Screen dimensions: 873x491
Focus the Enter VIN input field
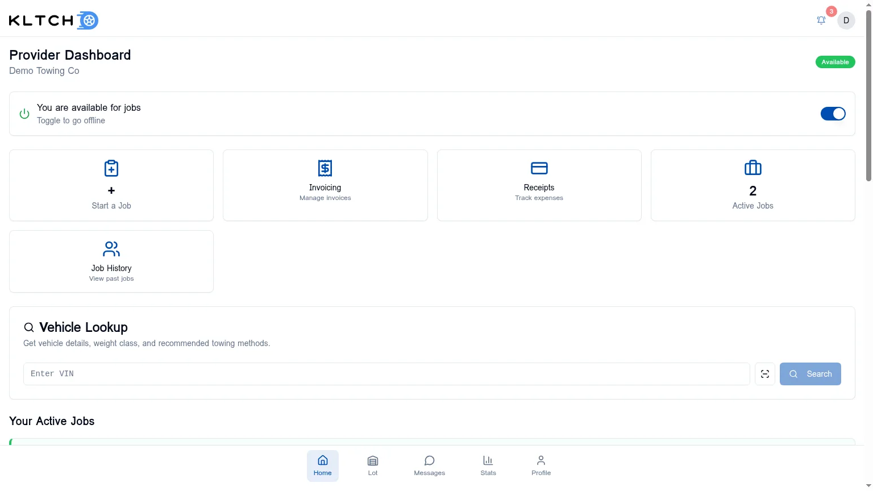(x=386, y=374)
